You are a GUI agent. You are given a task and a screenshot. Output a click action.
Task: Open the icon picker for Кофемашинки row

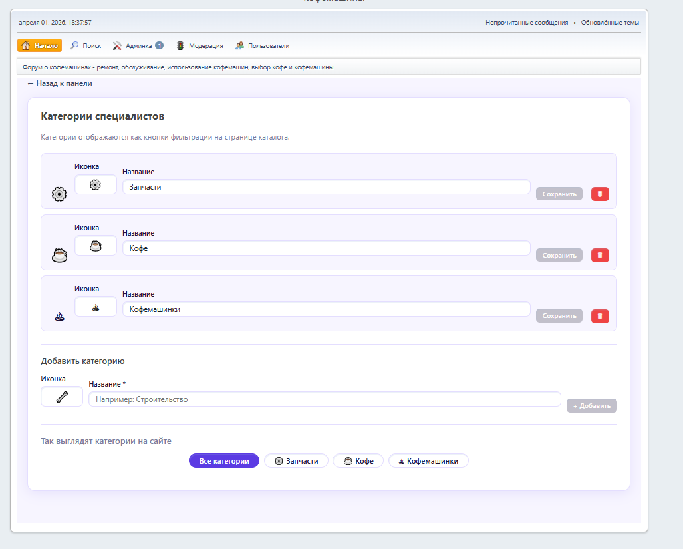pos(95,307)
